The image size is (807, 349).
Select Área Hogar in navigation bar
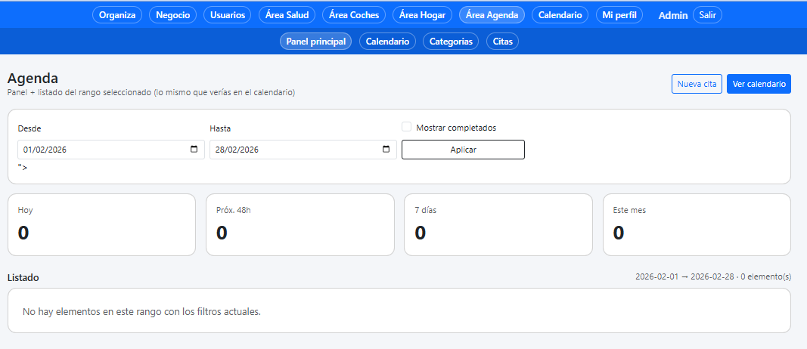(422, 15)
